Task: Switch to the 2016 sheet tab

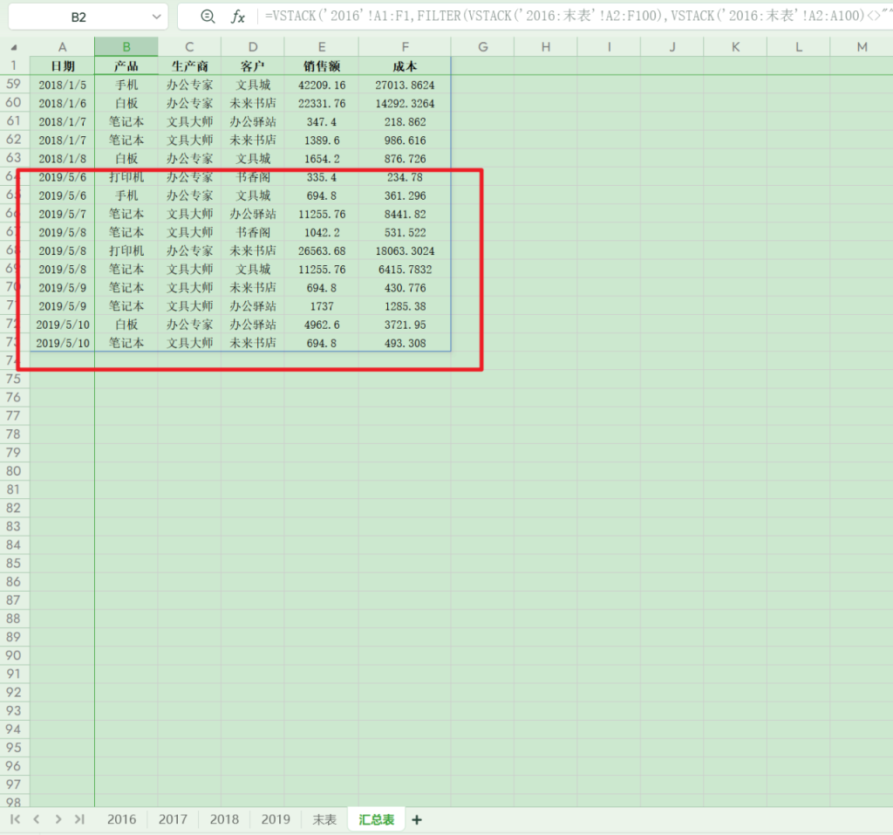Action: click(x=121, y=819)
